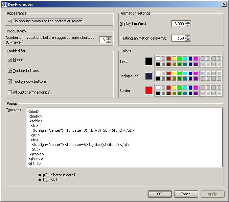The width and height of the screenshot is (229, 202).
Task: Pick purple in Border color palette
Action: tap(196, 93)
